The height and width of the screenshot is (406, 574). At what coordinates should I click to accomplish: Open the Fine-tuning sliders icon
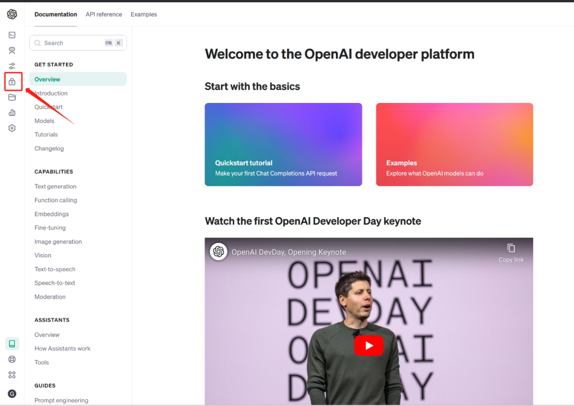coord(12,66)
